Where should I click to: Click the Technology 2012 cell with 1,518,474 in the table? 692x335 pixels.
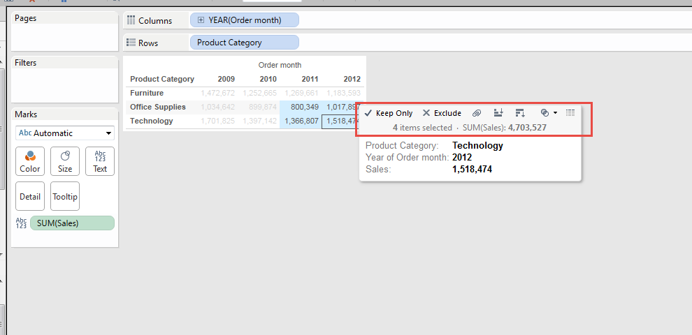340,121
